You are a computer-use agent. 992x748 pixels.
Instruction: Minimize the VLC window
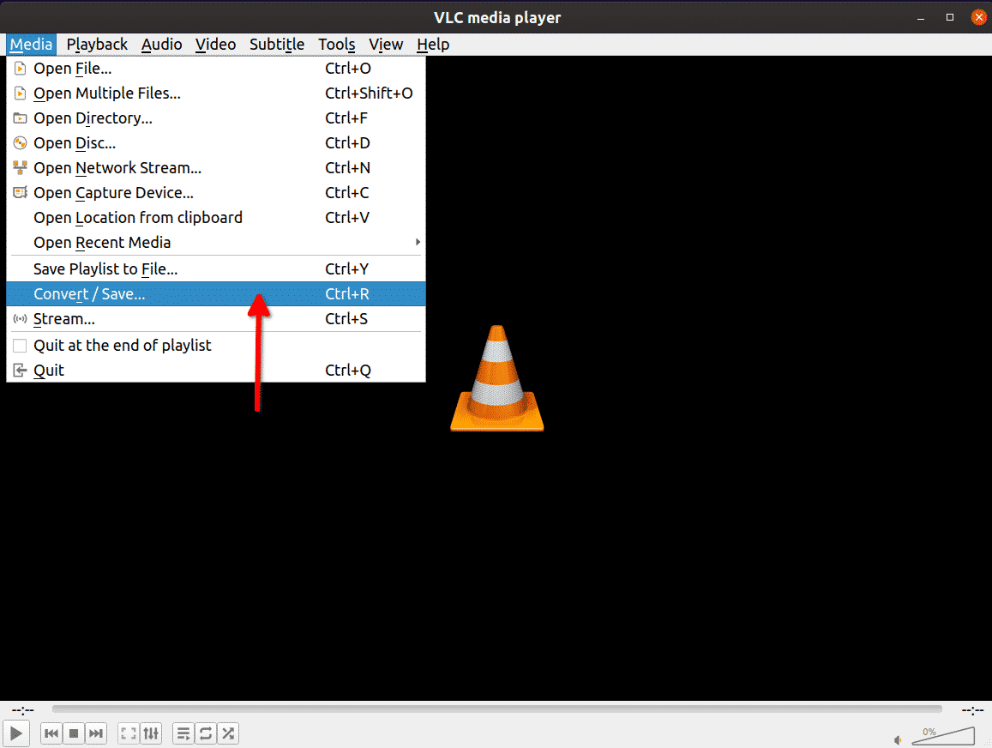pos(921,18)
